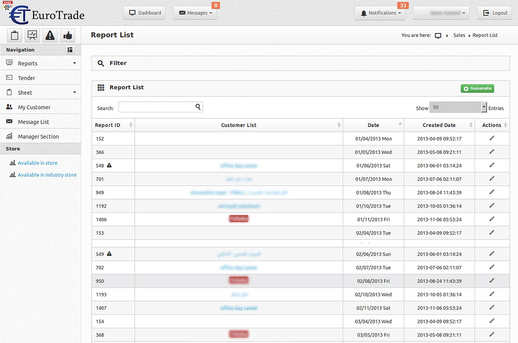Open My Customer from the sidebar

click(34, 107)
